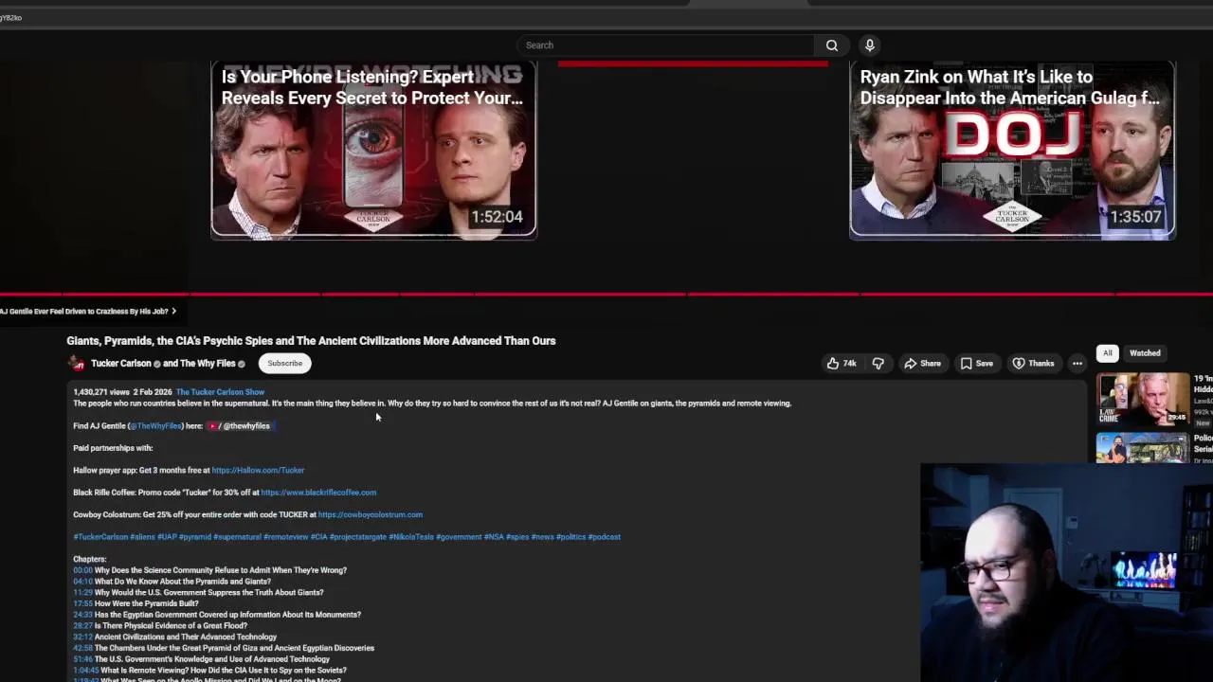Click the #projectstargate hashtag

[x=357, y=537]
